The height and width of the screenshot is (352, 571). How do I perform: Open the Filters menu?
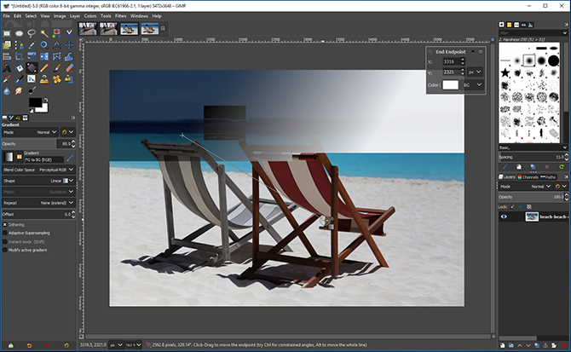point(120,15)
